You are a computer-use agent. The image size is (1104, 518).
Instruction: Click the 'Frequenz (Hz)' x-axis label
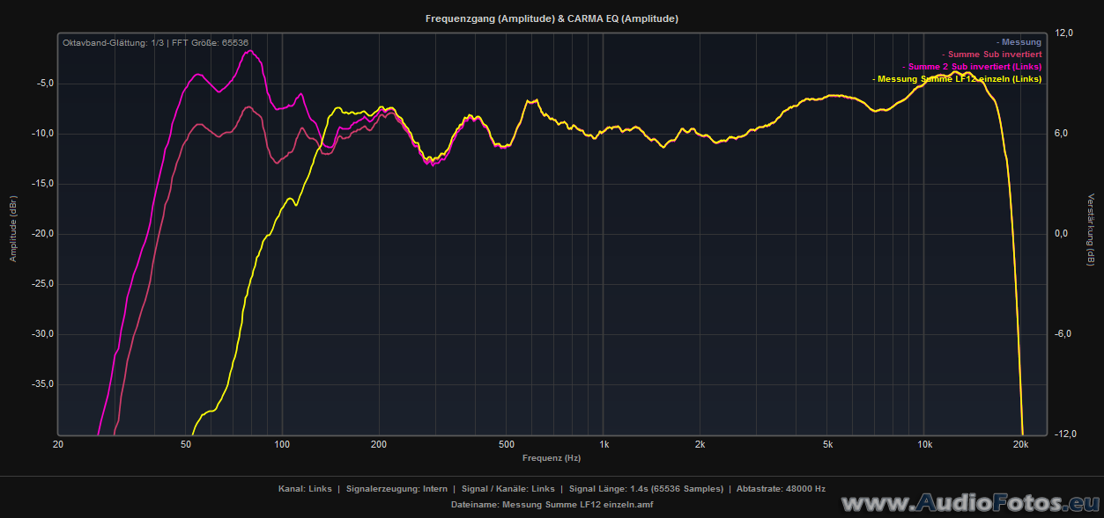[552, 458]
